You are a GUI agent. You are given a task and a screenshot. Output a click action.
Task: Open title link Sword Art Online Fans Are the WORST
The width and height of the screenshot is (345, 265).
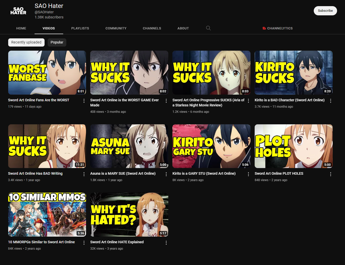point(39,100)
